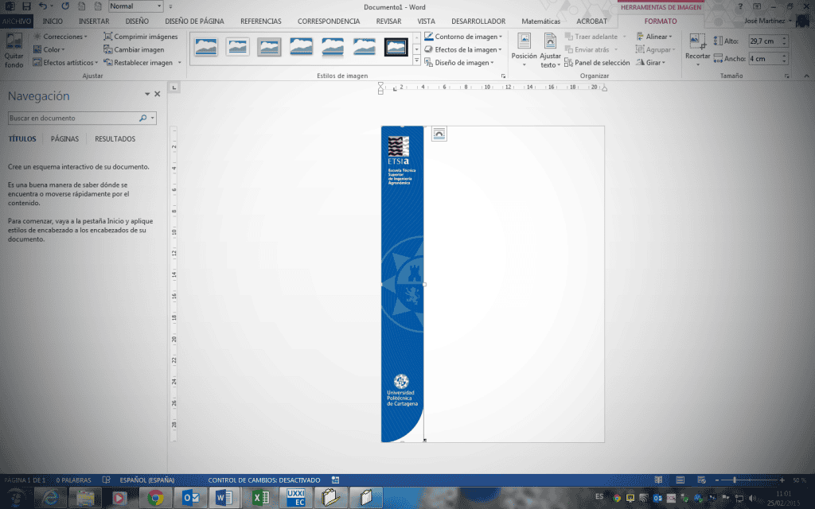
Task: Switch to the INICIO tab
Action: [53, 21]
